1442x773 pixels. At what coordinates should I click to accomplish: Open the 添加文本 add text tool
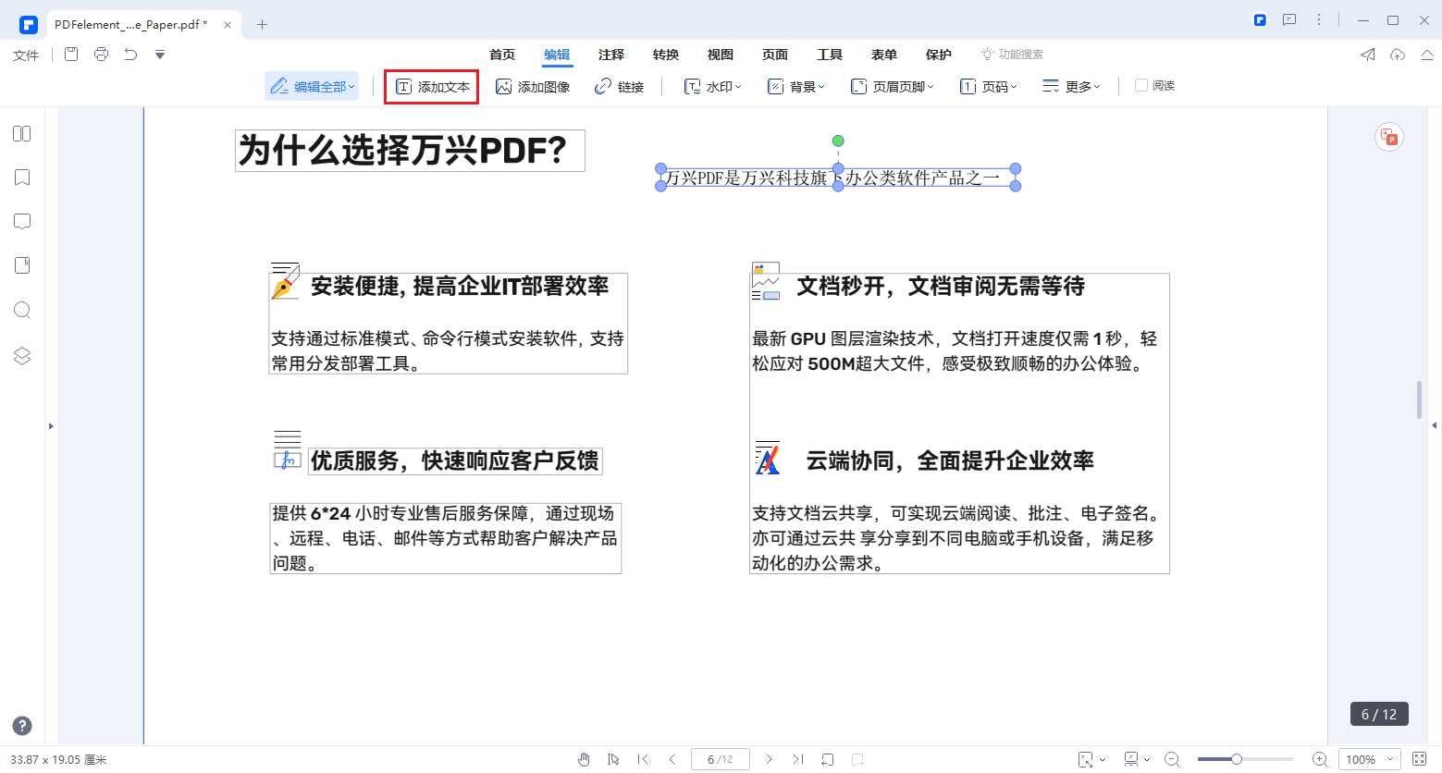click(x=431, y=86)
